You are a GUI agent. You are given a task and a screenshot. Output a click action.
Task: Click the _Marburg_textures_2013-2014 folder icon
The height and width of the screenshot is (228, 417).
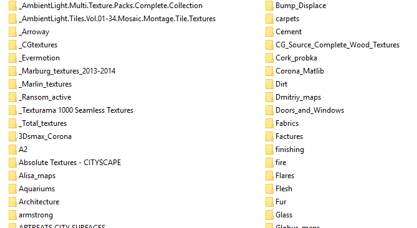coord(12,71)
